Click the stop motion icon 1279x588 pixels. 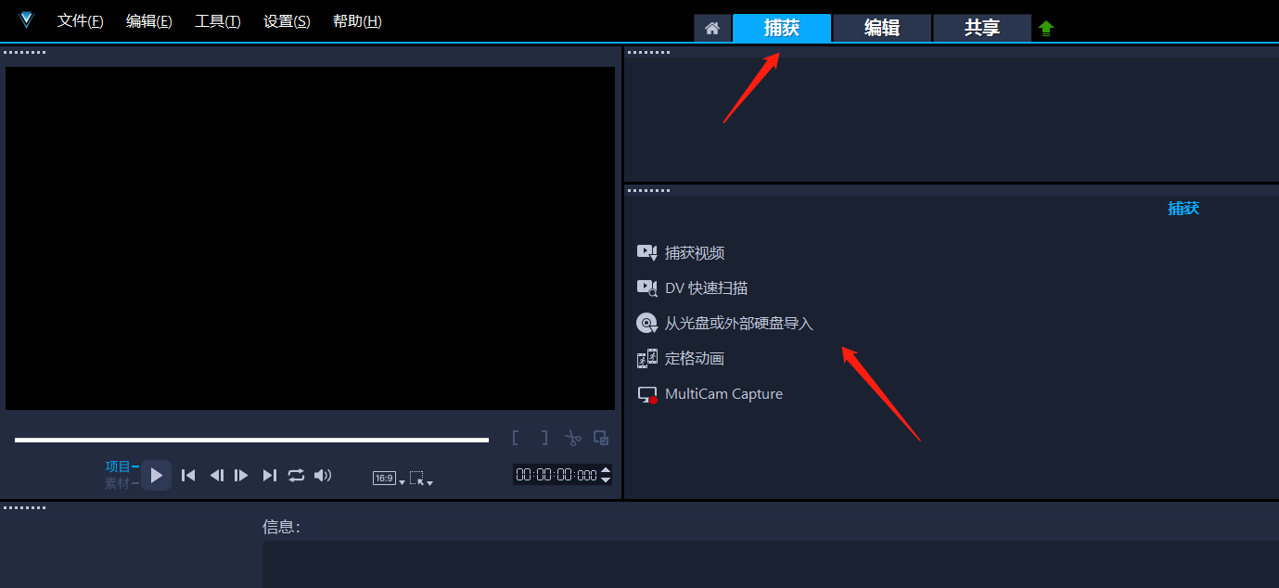pos(647,359)
